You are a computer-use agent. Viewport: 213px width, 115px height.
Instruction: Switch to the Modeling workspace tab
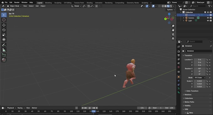click(48, 3)
